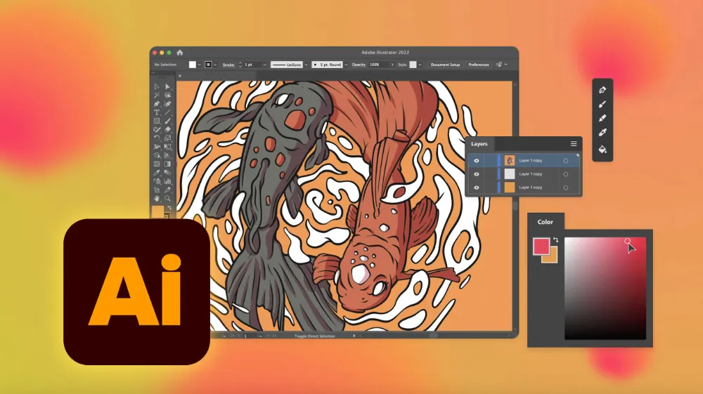Choose the Gradient tool
This screenshot has width=703, height=394.
(168, 164)
